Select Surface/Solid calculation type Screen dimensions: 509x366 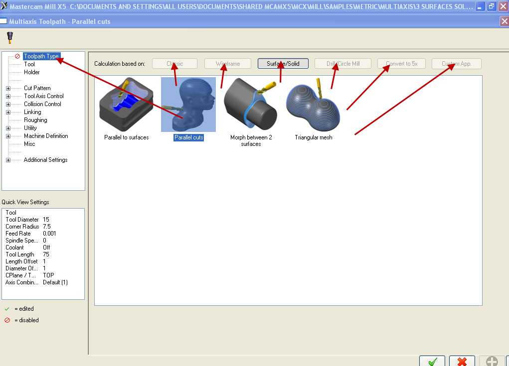tap(283, 64)
